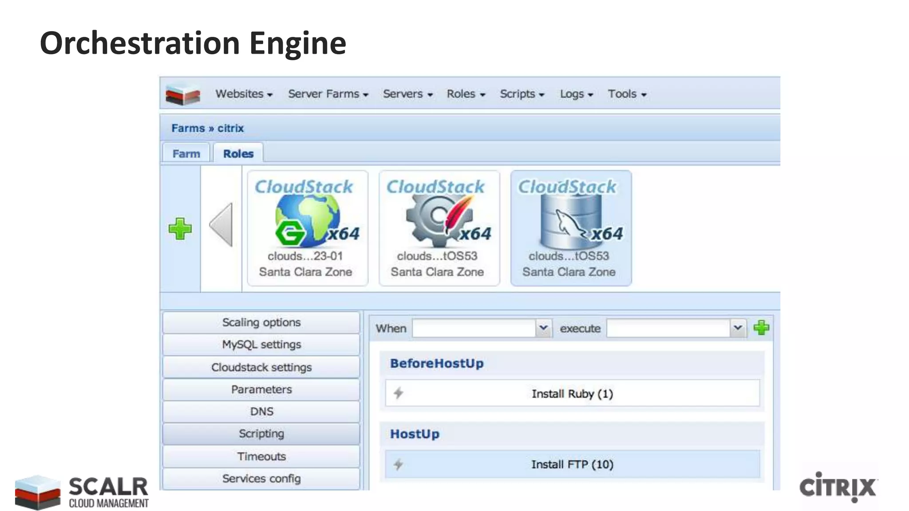This screenshot has width=909, height=511.
Task: Open the Services config section
Action: click(x=261, y=479)
